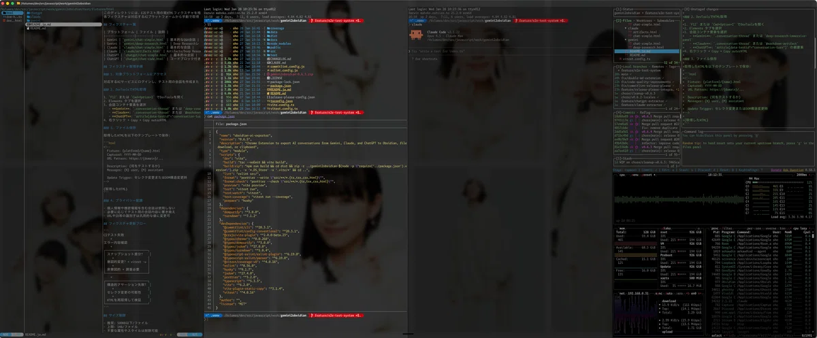Viewport: 817px width, 338px height.
Task: Click the archive icon beside gemini2obsidian-0.6.5.zip
Action: 268,74
